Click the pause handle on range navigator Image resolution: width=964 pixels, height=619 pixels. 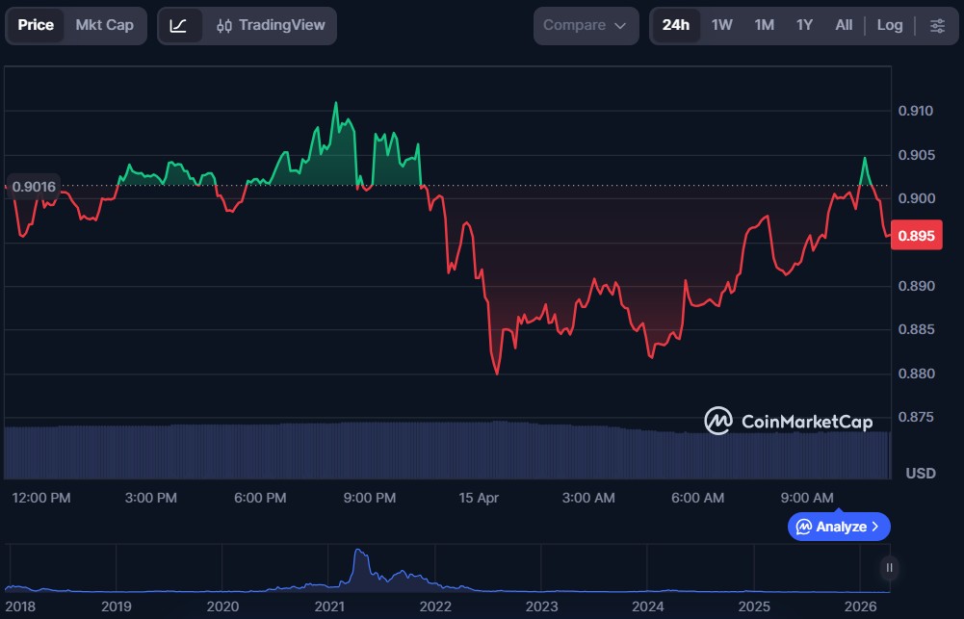pos(889,568)
